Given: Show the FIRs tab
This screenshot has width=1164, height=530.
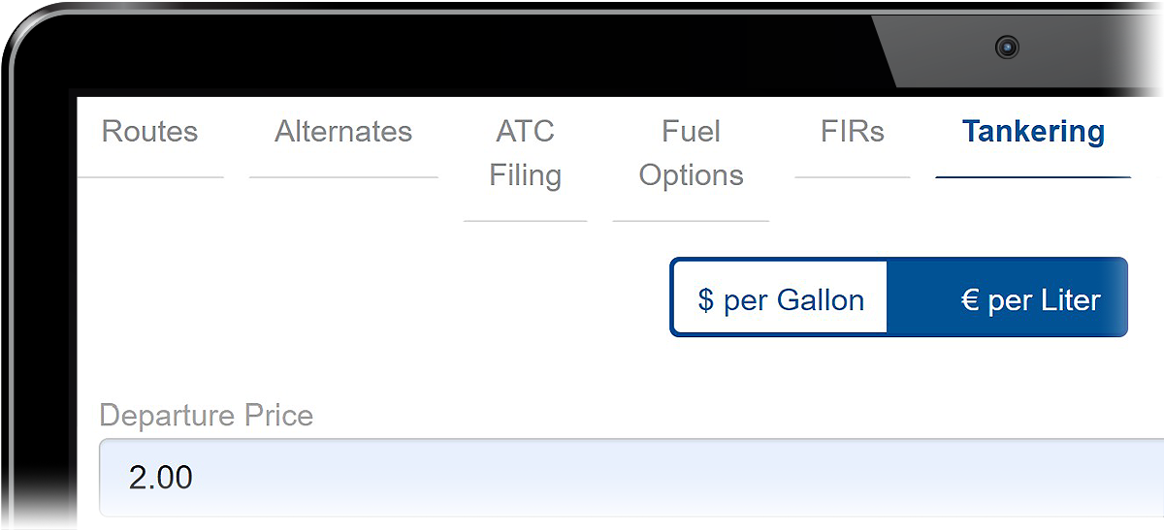Looking at the screenshot, I should 852,132.
